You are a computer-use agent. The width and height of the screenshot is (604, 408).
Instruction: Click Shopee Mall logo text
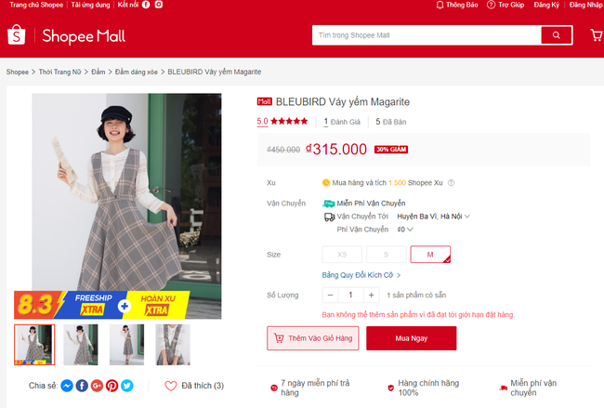[84, 36]
